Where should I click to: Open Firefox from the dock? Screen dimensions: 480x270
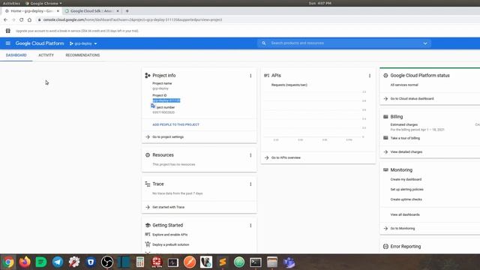point(25,262)
